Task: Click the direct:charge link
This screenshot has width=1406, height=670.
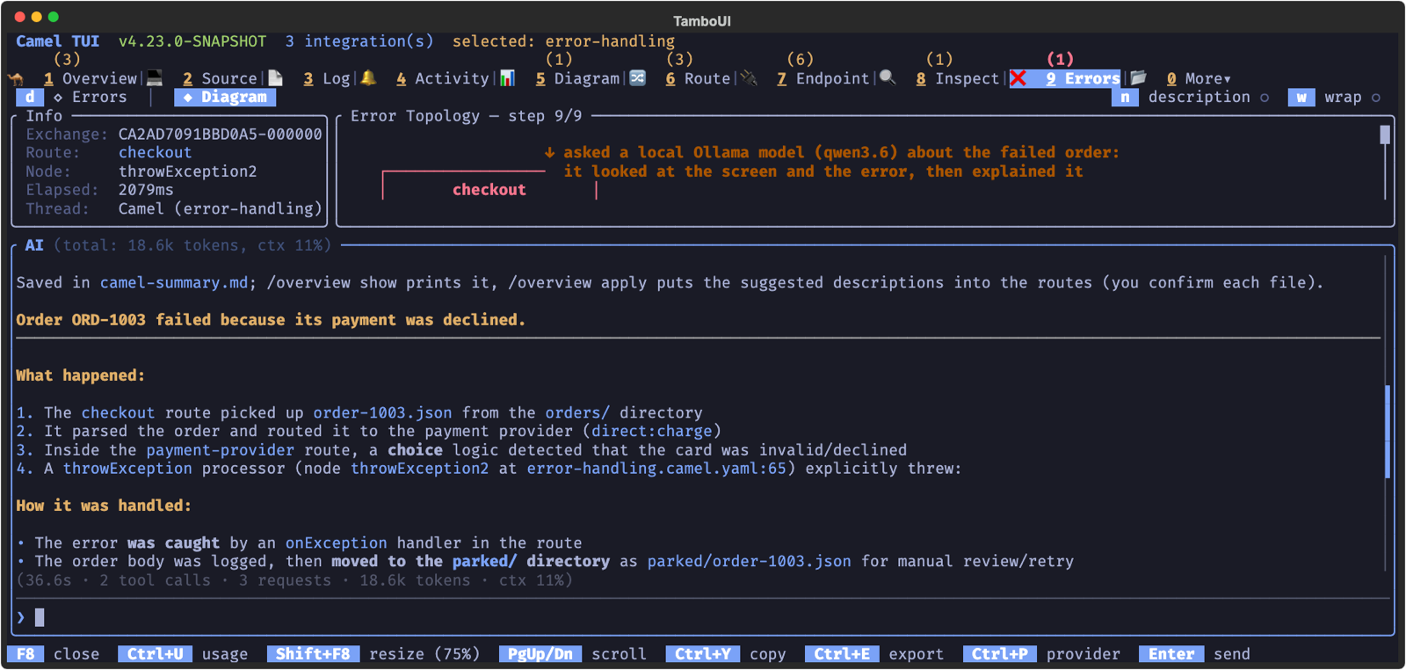Action: pyautogui.click(x=651, y=431)
